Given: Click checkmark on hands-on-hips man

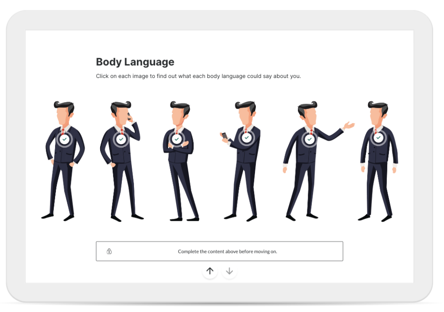Looking at the screenshot, I should [65, 139].
